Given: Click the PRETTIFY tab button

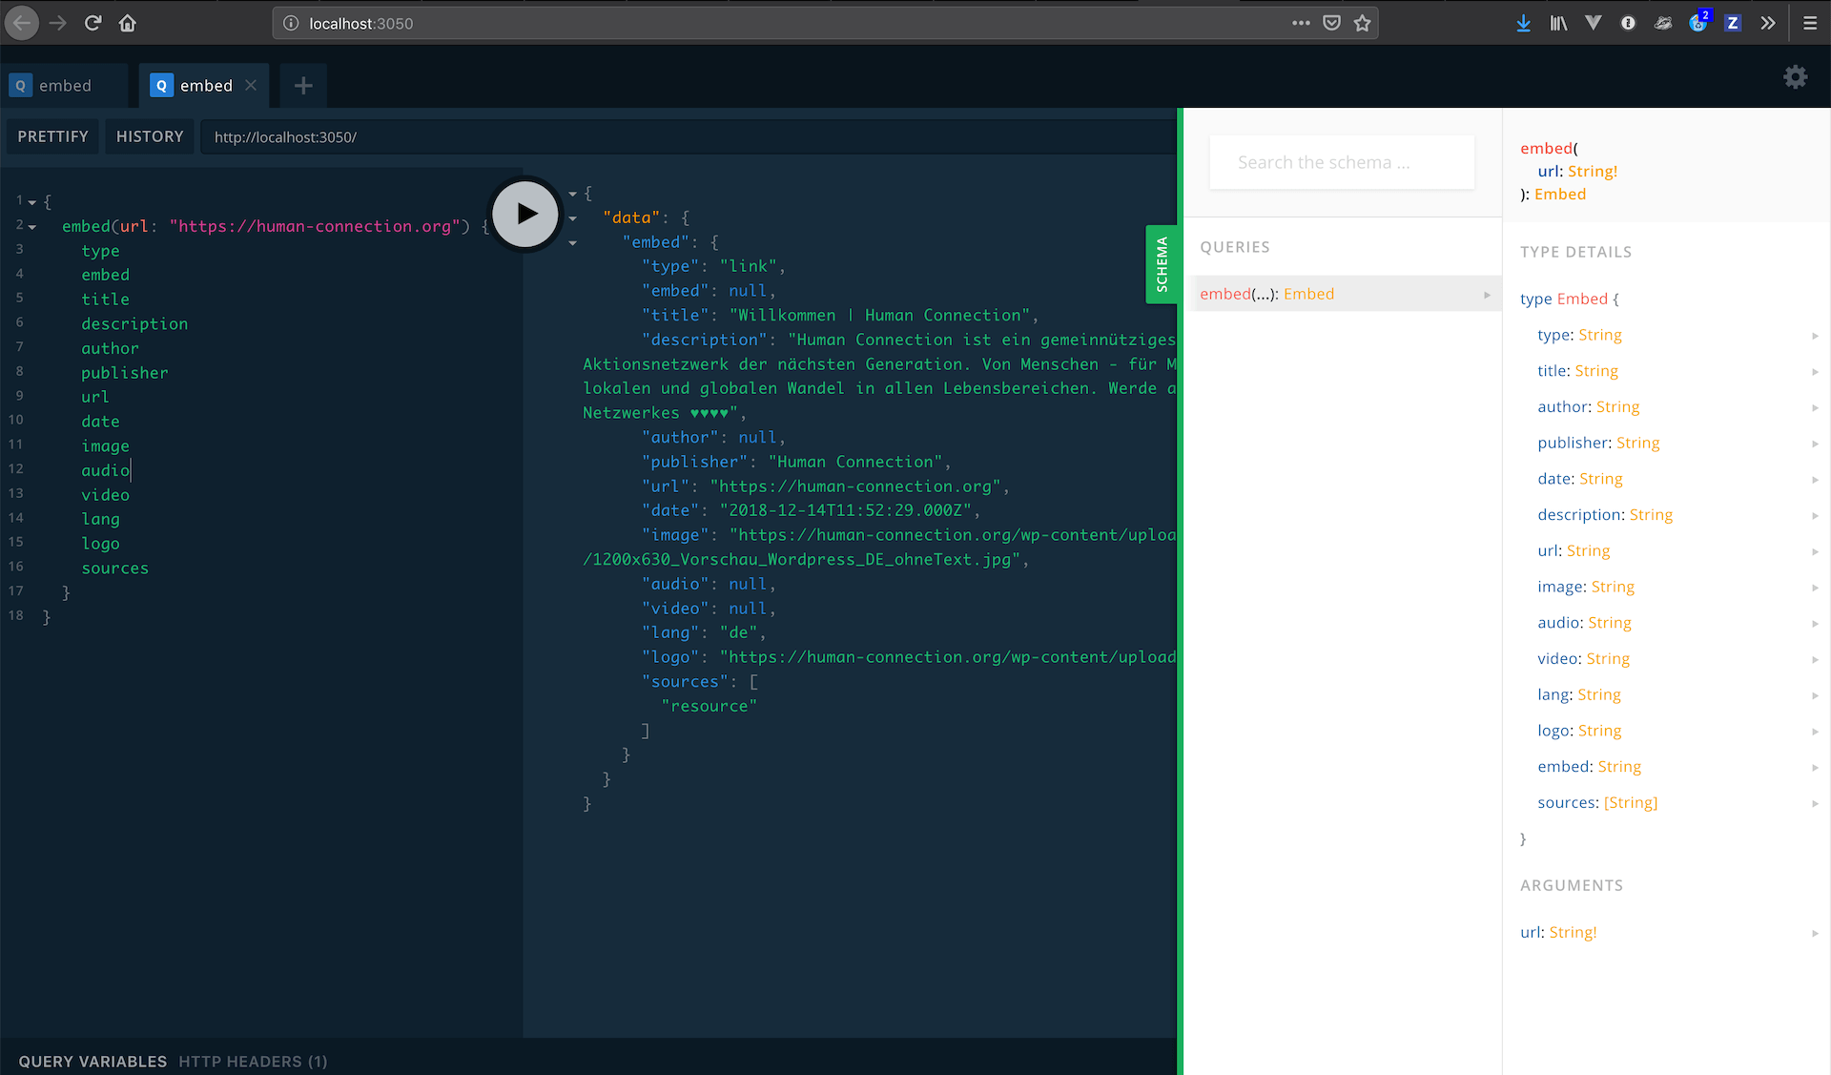Looking at the screenshot, I should 53,135.
